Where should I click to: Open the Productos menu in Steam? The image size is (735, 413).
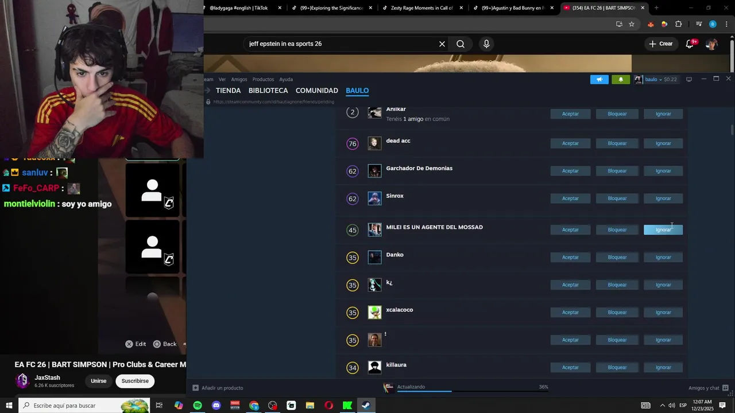(263, 79)
